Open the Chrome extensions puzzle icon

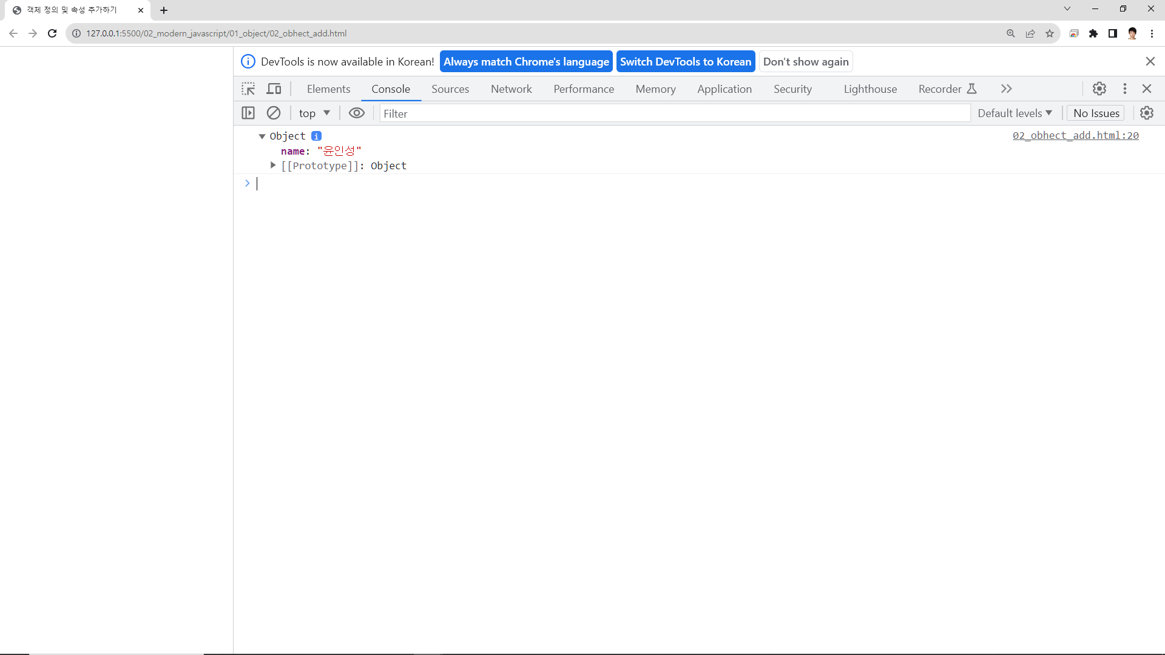click(1093, 33)
